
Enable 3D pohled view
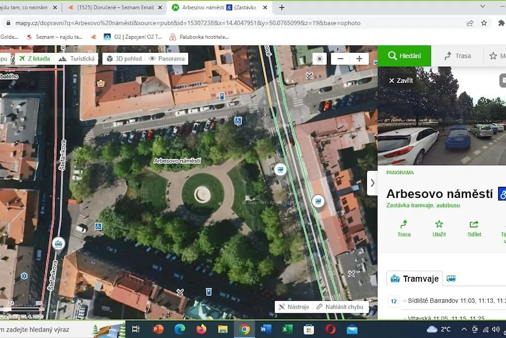coord(125,58)
